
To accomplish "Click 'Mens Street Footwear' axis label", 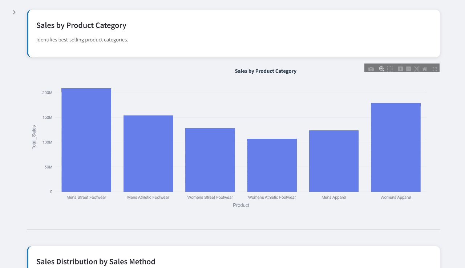I will [x=86, y=198].
